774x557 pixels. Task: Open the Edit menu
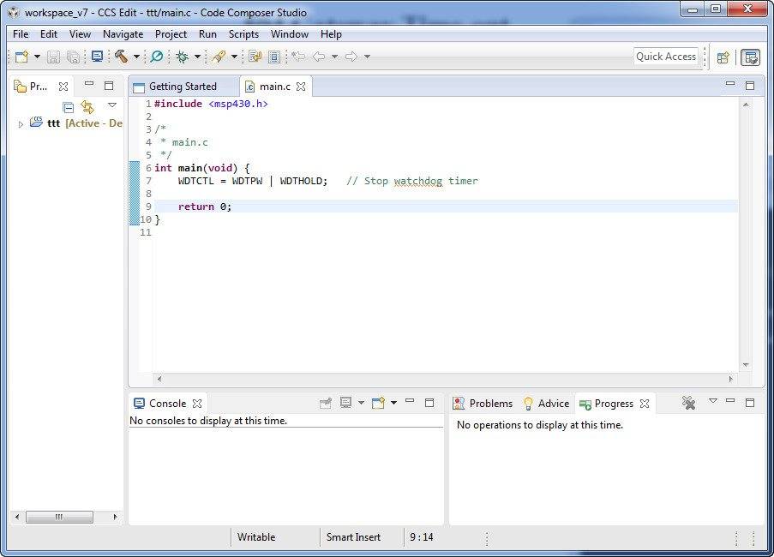pyautogui.click(x=49, y=34)
